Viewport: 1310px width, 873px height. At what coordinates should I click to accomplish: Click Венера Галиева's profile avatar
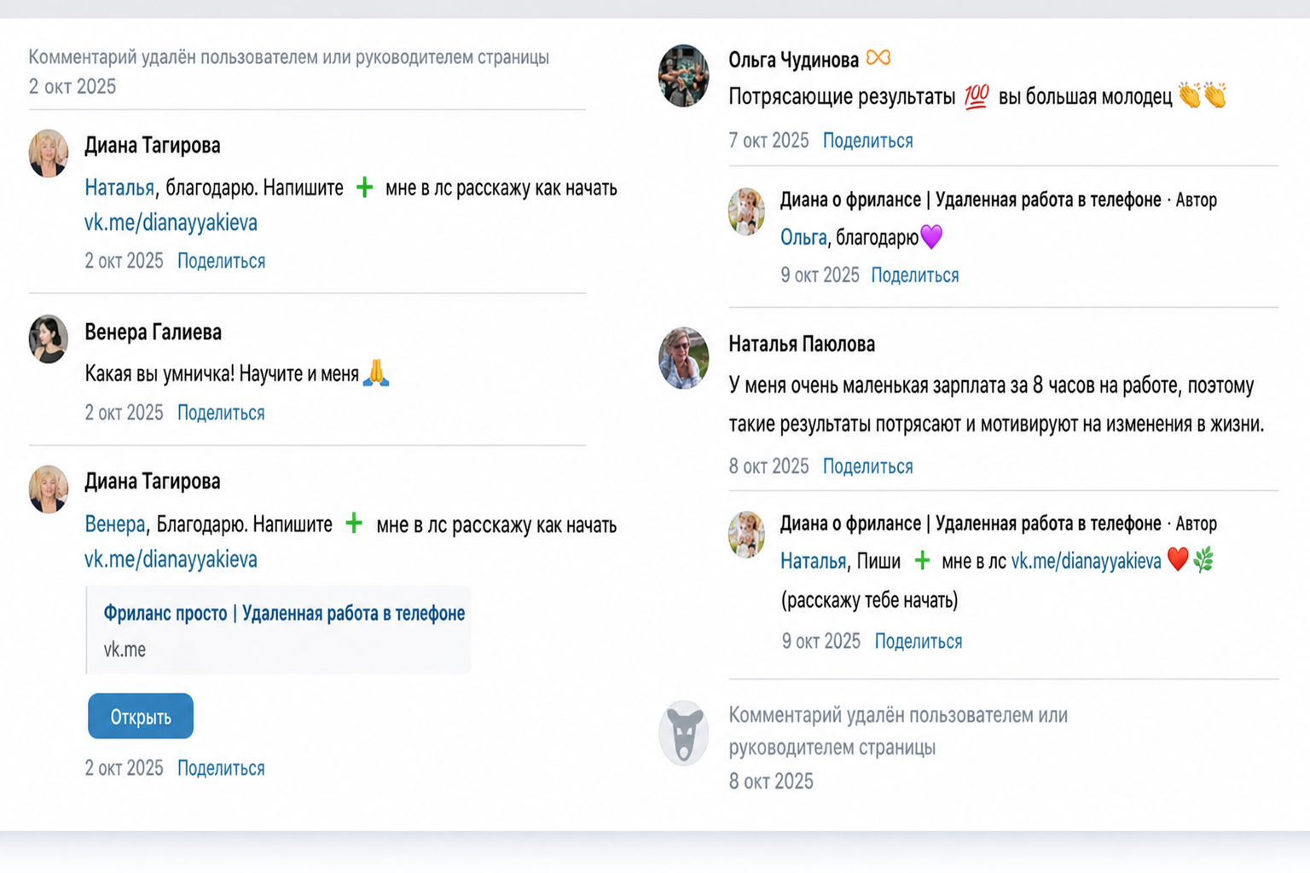(x=49, y=339)
